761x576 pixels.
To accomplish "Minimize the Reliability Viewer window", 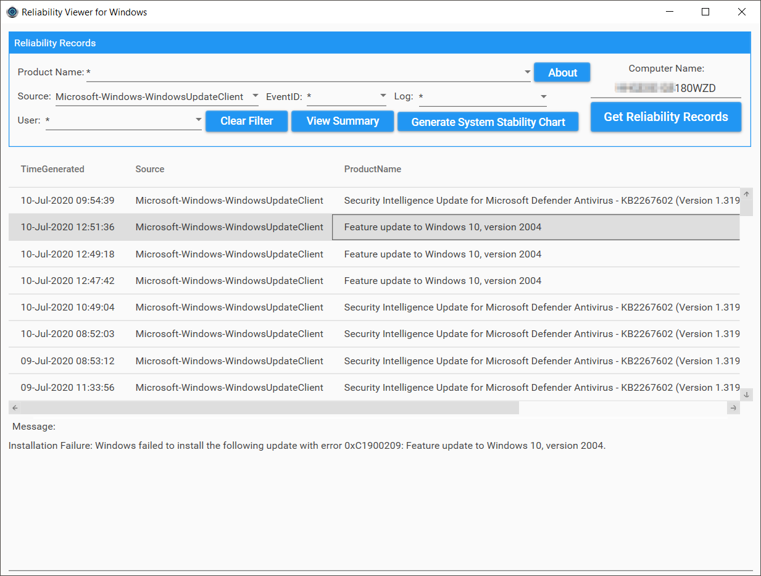I will (669, 12).
